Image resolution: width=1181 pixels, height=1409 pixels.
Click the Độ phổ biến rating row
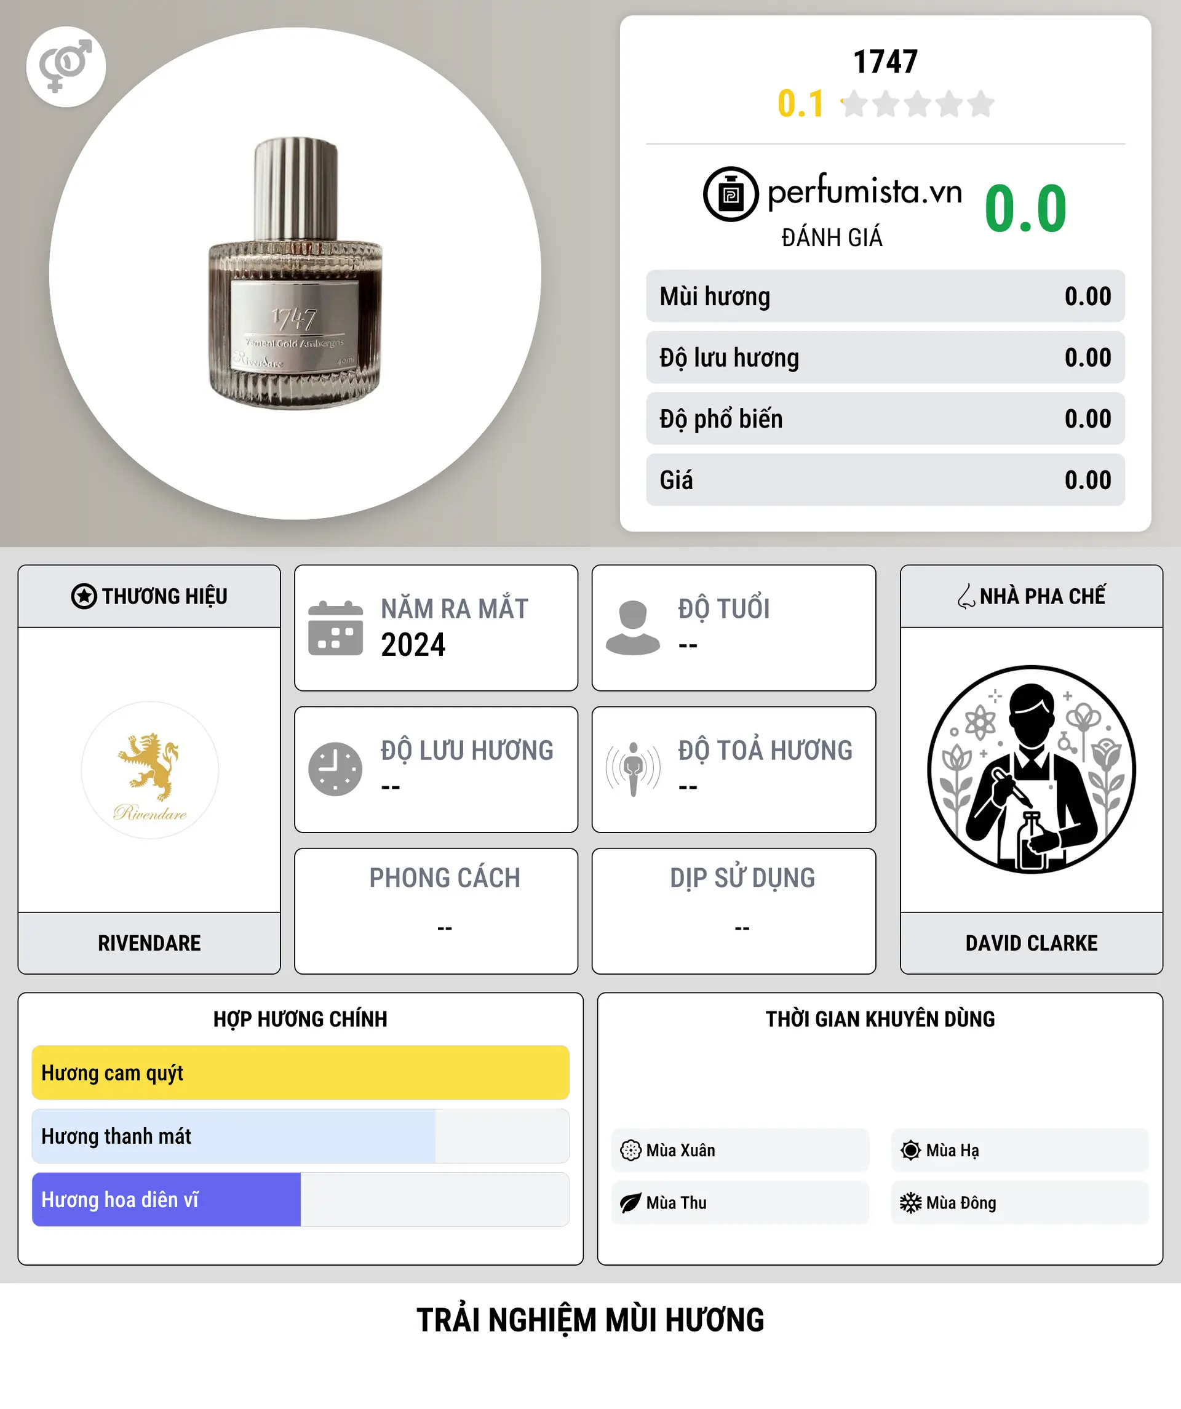click(885, 418)
